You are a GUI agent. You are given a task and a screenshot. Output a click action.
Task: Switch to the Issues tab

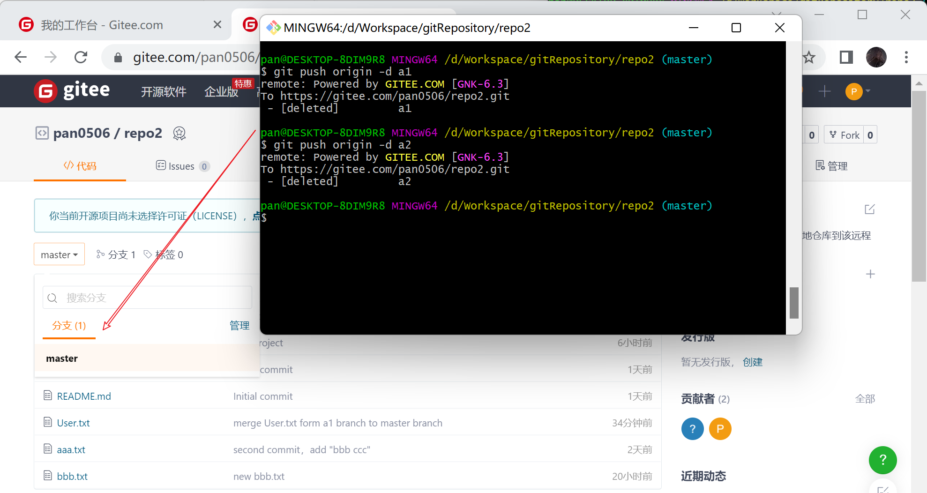tap(183, 166)
